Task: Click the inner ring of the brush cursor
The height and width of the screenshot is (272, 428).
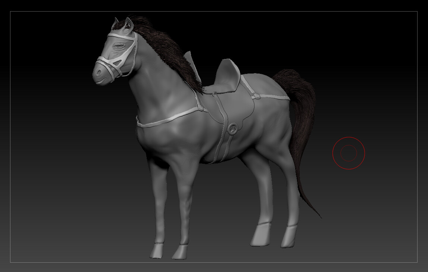Action: click(349, 152)
